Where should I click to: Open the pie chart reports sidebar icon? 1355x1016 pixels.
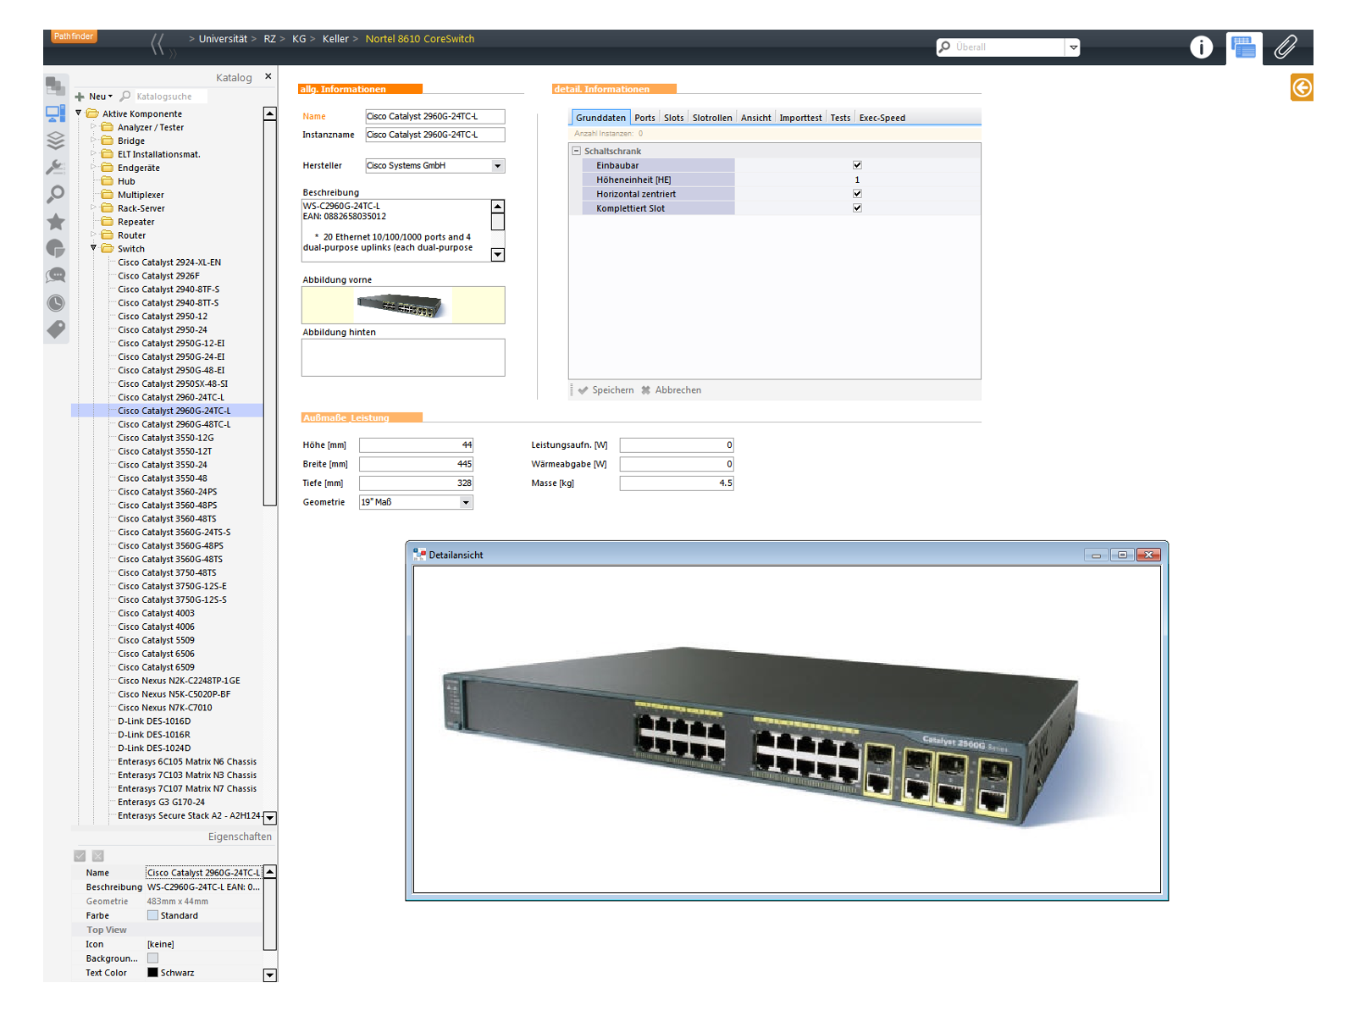(x=56, y=249)
